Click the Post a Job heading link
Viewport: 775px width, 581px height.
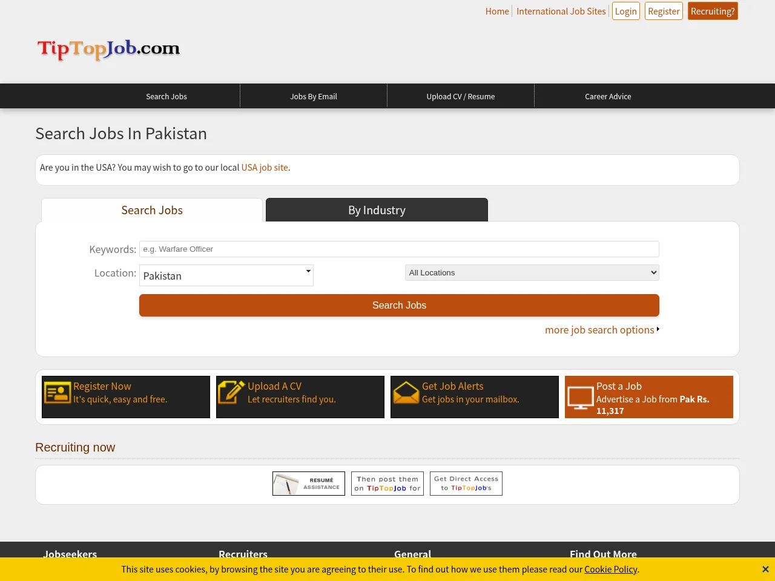pyautogui.click(x=619, y=386)
